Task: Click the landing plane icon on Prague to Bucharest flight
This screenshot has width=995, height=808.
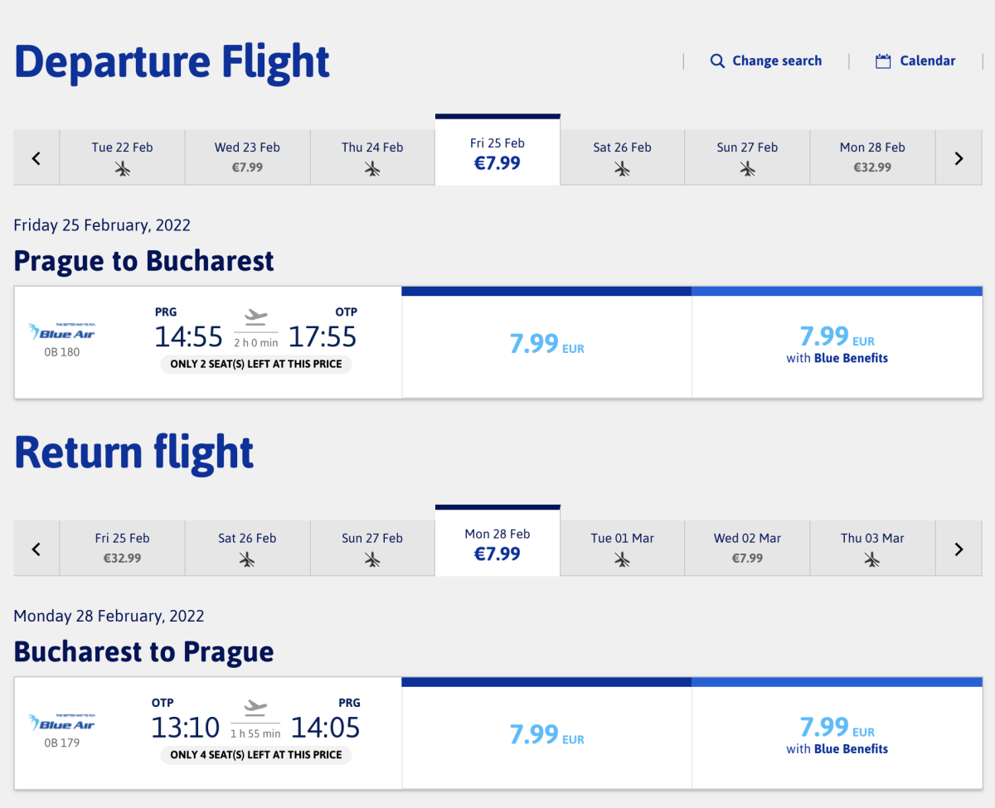Action: pyautogui.click(x=256, y=317)
